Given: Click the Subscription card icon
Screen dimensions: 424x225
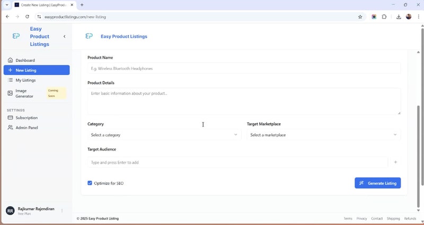Looking at the screenshot, I should click(x=11, y=118).
